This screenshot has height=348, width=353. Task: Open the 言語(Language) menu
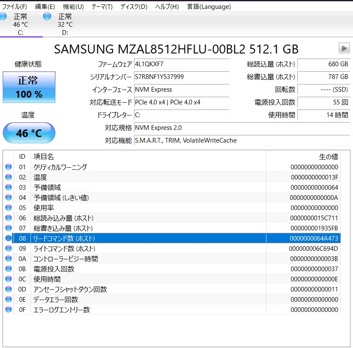(x=209, y=7)
